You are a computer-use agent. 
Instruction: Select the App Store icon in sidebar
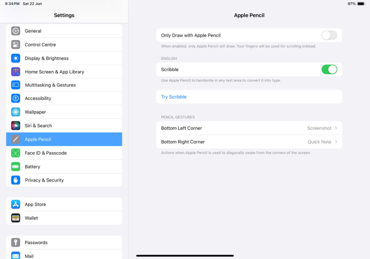tap(16, 204)
